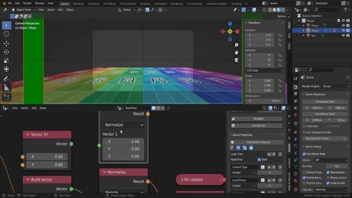Toggle the viewport gizmos icon
Image resolution: width=352 pixels, height=198 pixels.
click(x=244, y=10)
